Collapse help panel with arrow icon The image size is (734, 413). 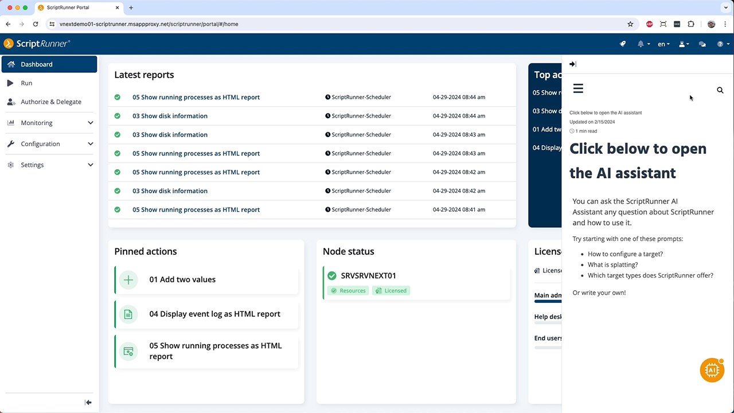[573, 64]
